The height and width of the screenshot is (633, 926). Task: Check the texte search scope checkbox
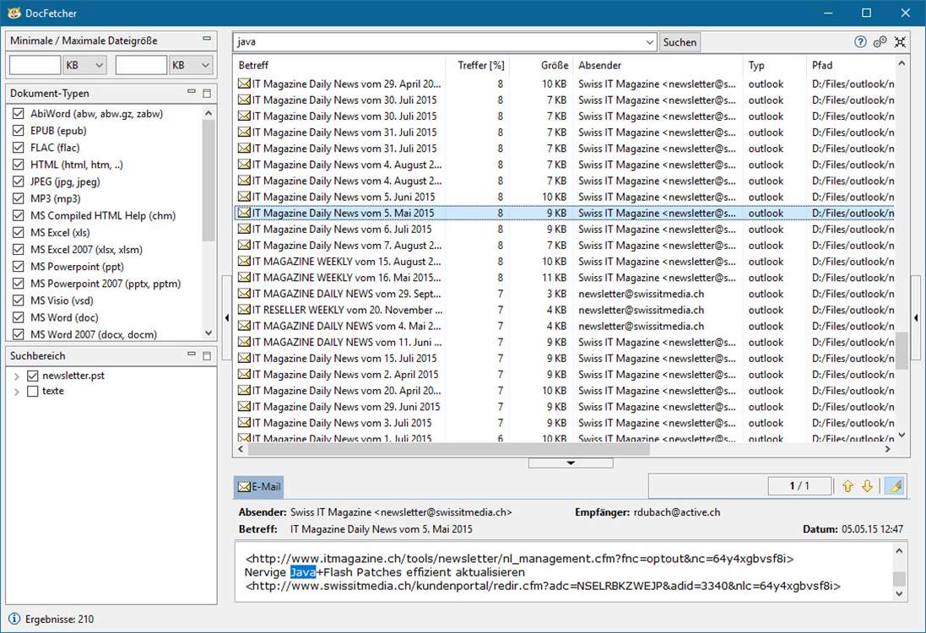click(32, 391)
